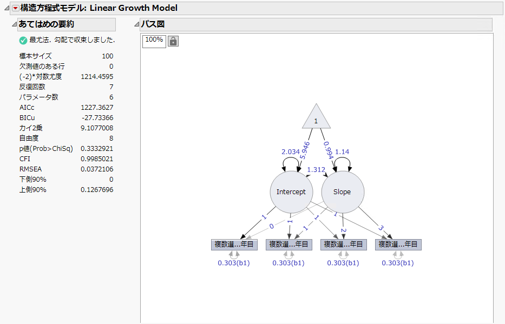Select the first residual label 0.303(b1)
Screen dimensions: 505x324
coord(234,263)
